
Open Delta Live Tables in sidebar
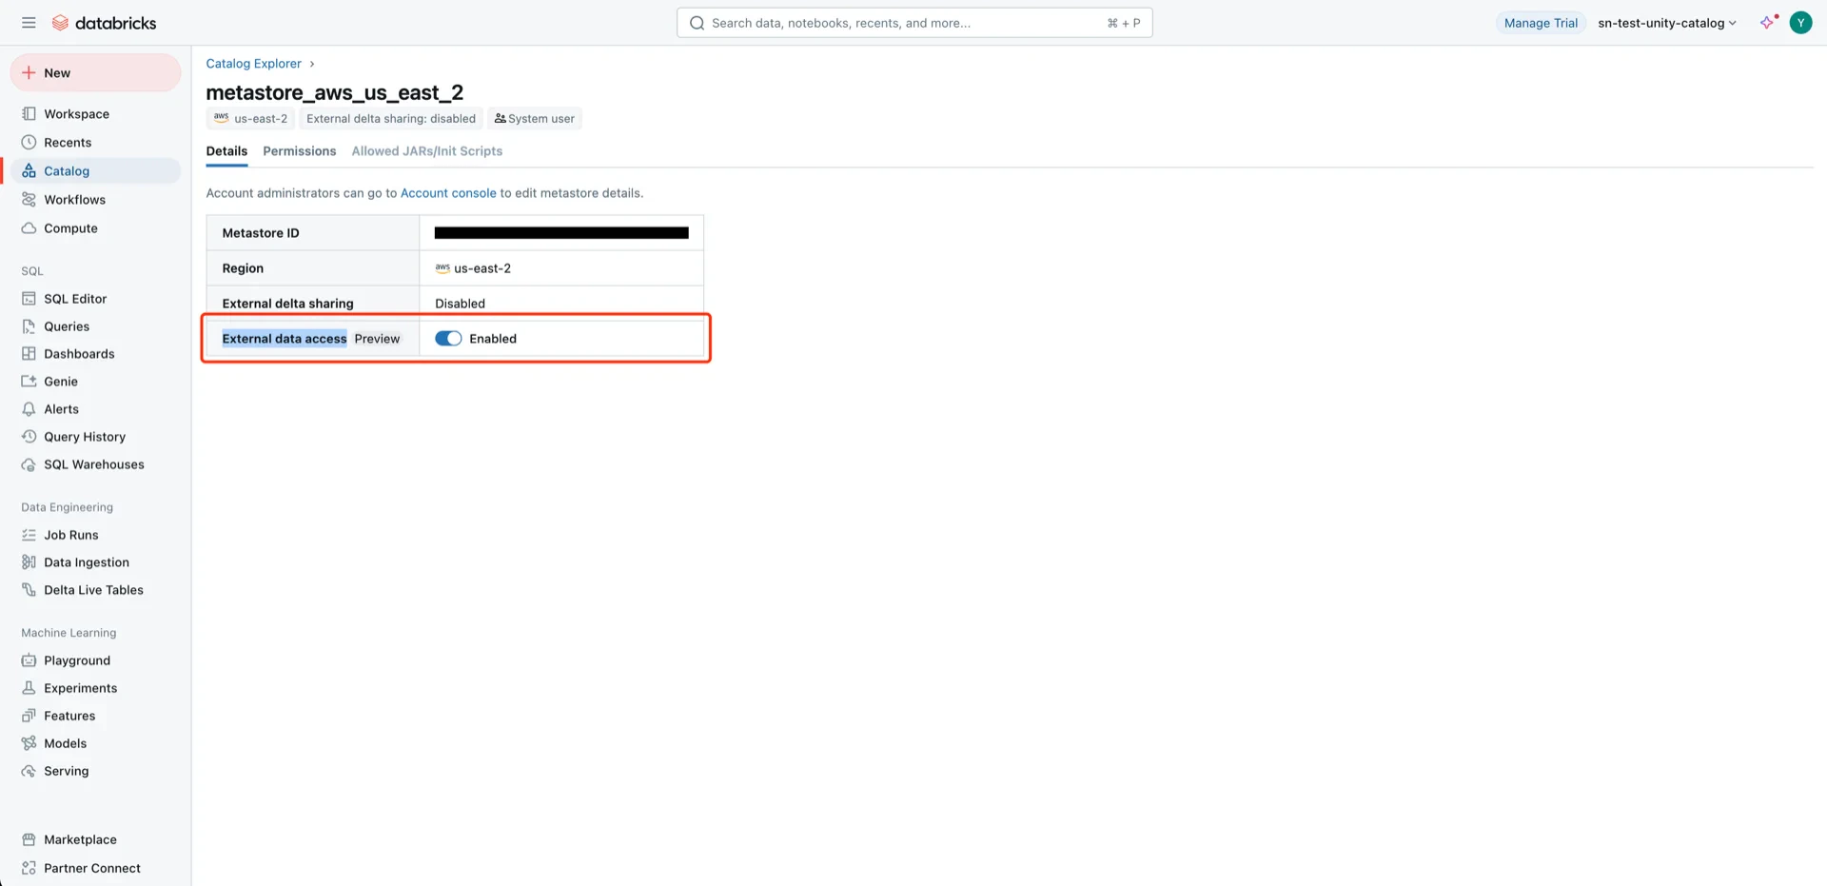coord(95,589)
